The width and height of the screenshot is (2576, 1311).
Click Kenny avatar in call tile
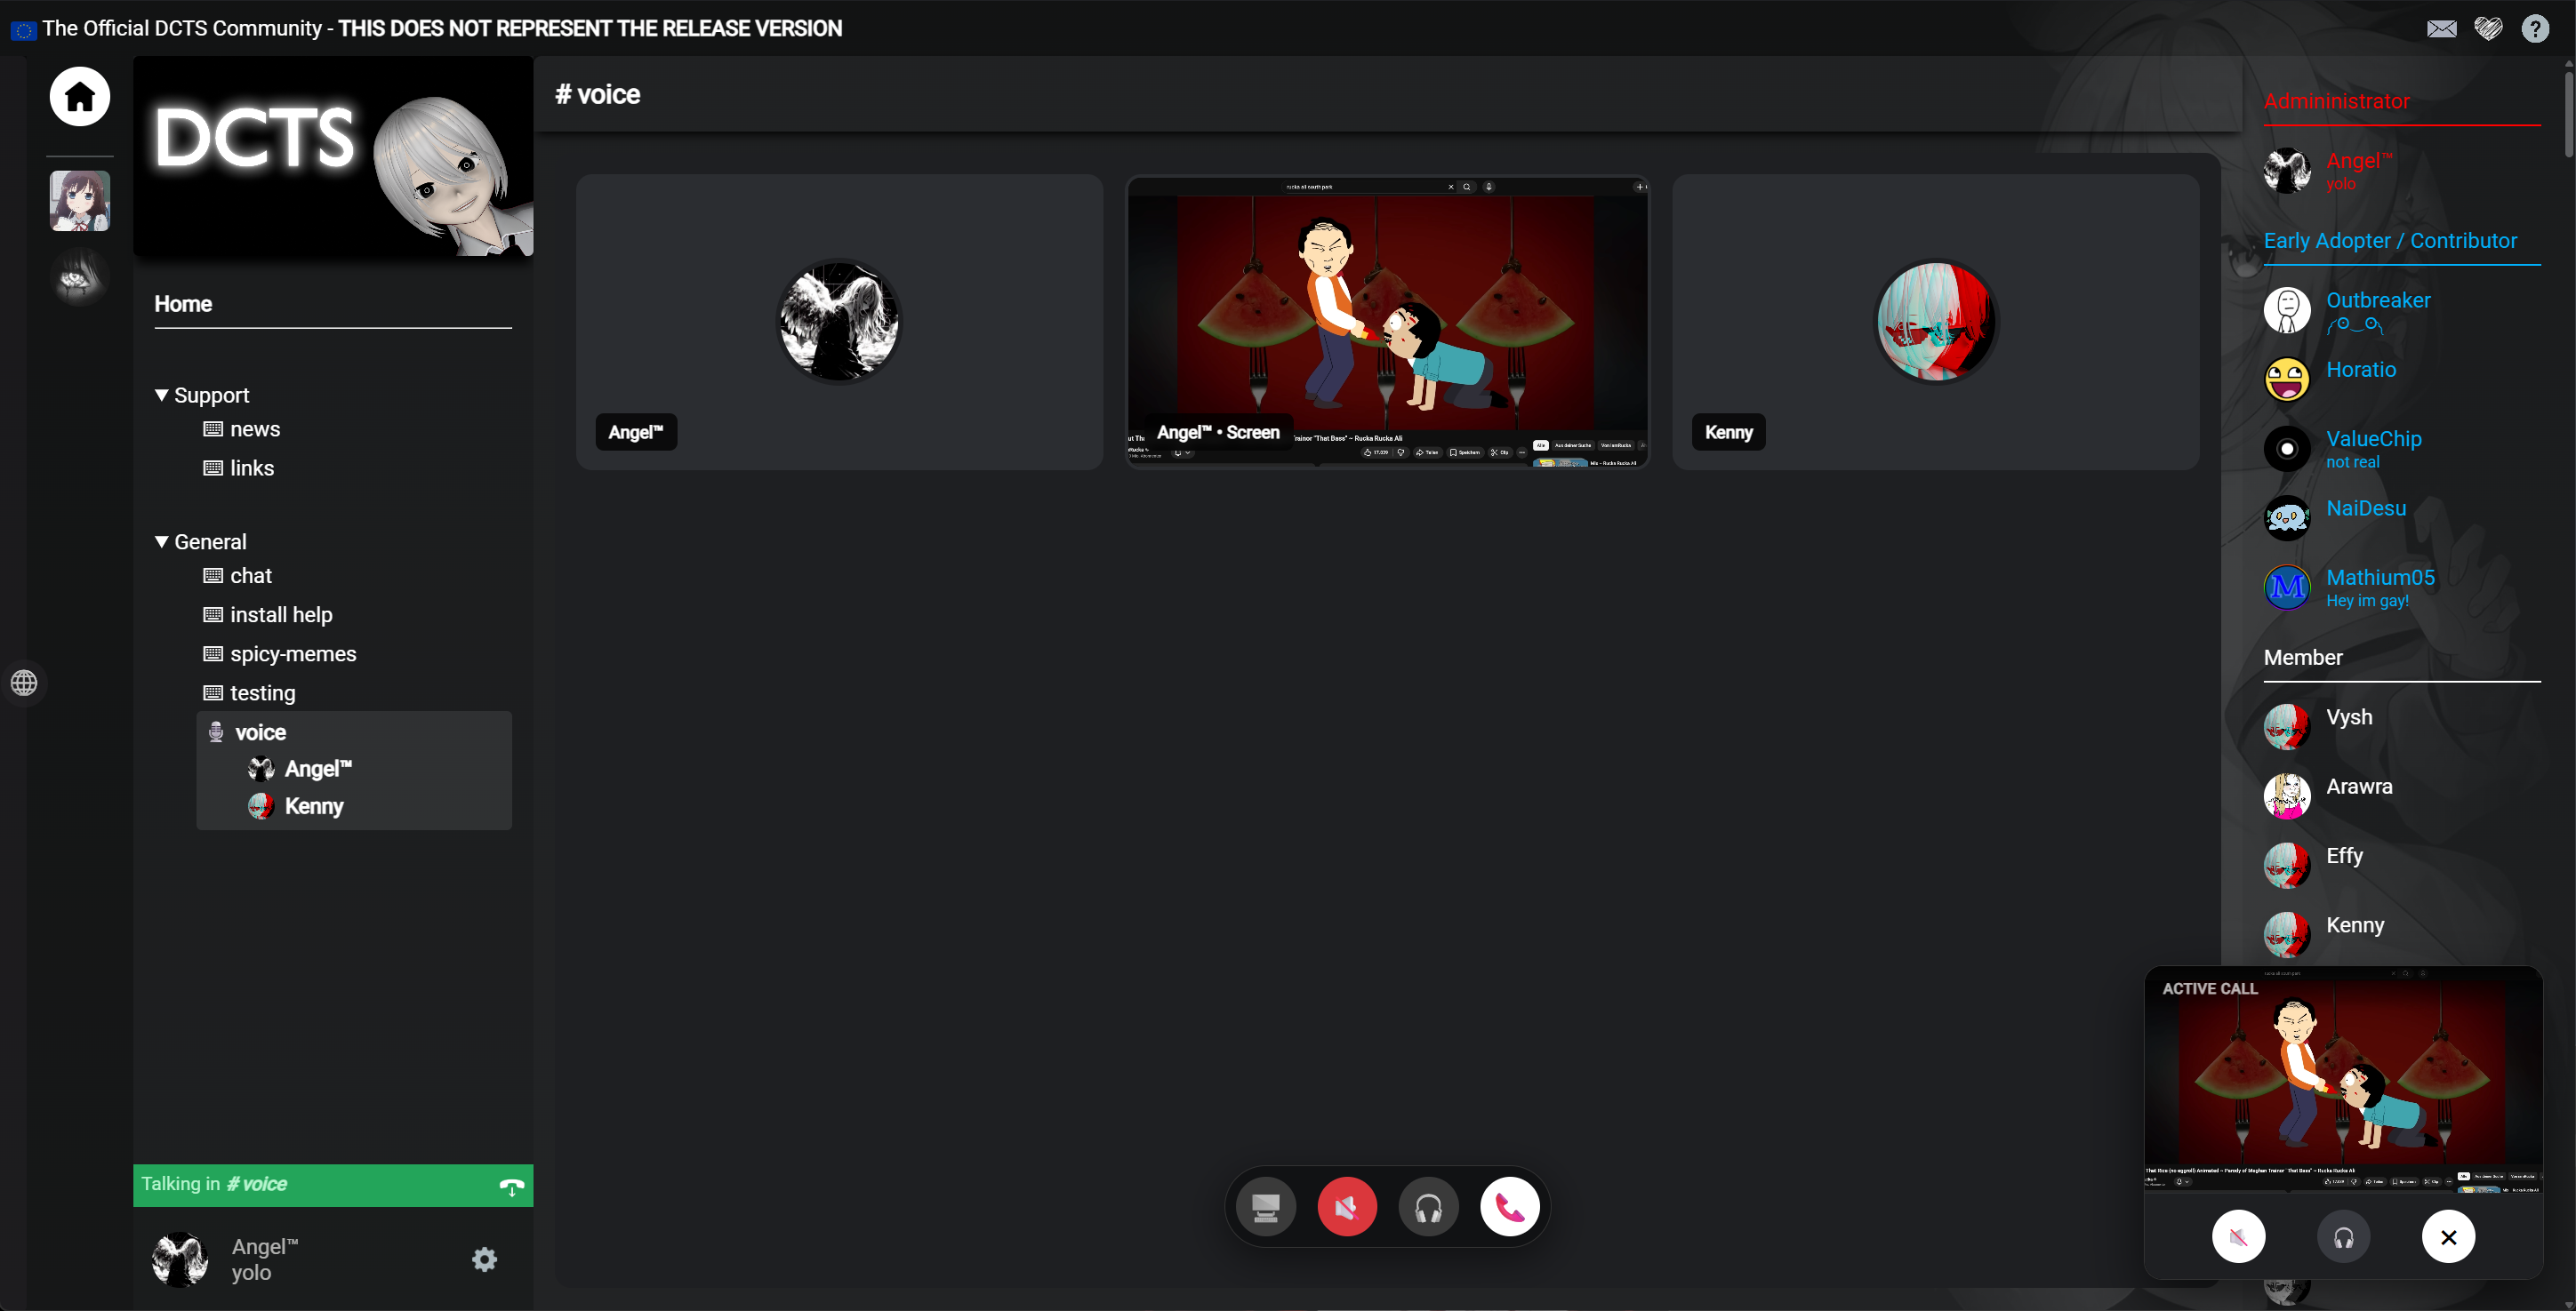[1935, 321]
